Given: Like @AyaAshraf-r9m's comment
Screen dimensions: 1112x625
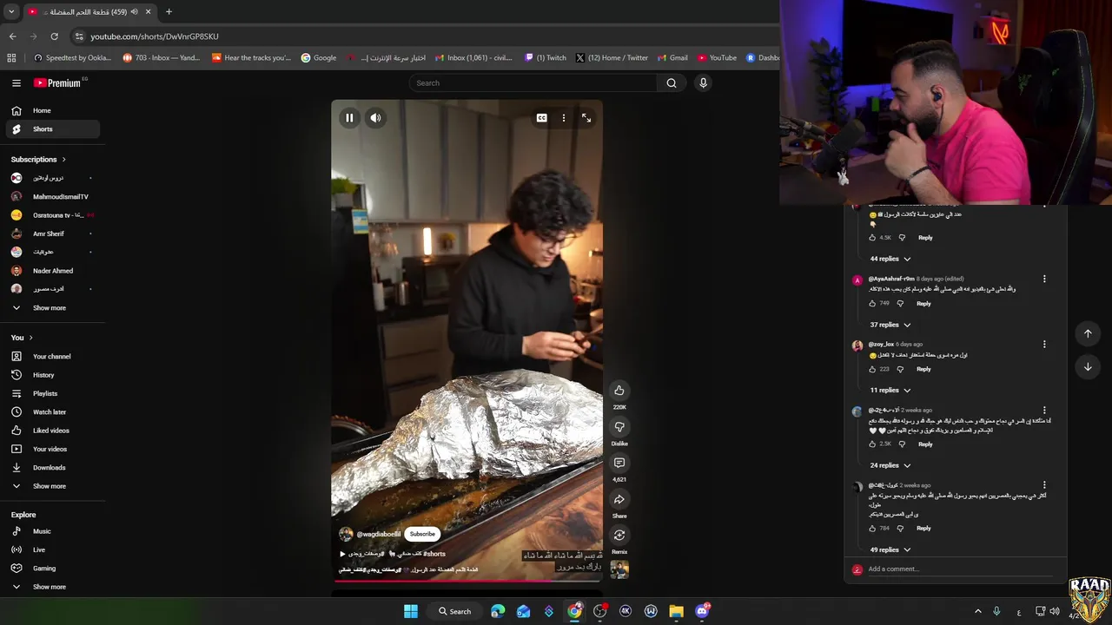Looking at the screenshot, I should [x=872, y=304].
